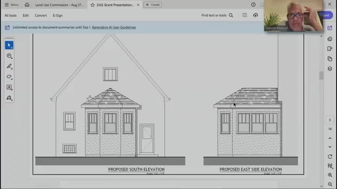Choose the Fill and sign tool

[9, 98]
